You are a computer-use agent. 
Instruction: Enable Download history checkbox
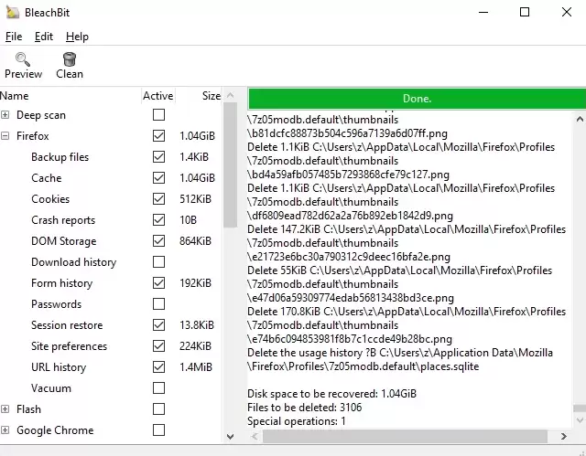point(158,261)
